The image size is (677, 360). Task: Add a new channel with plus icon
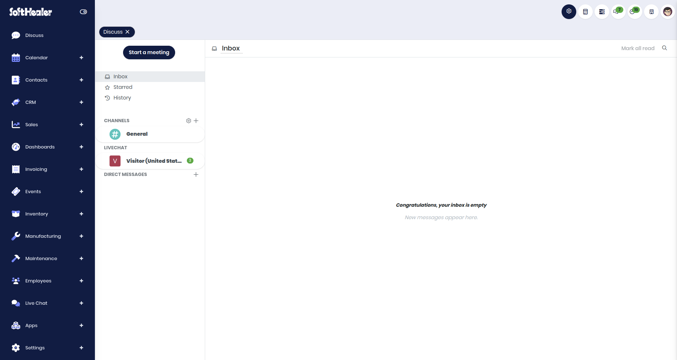pyautogui.click(x=196, y=121)
